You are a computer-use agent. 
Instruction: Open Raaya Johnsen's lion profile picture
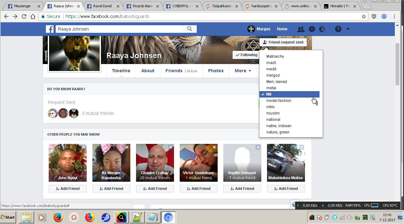click(74, 53)
